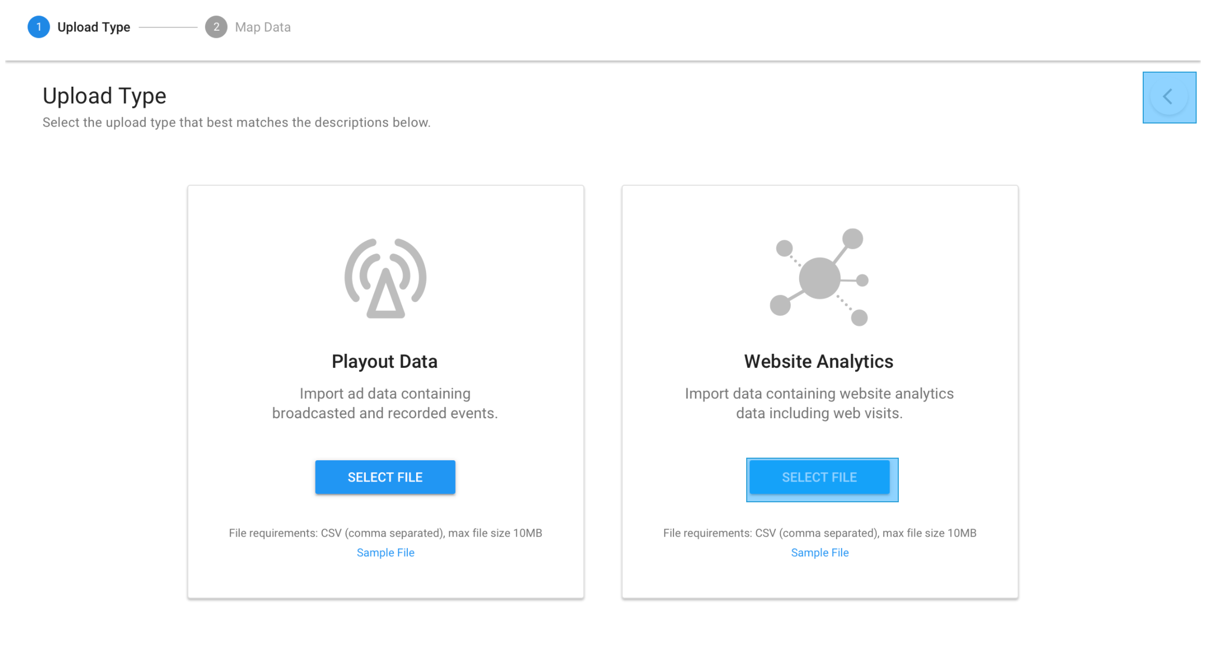Click the Website Analytics description text
1206x659 pixels.
point(819,403)
